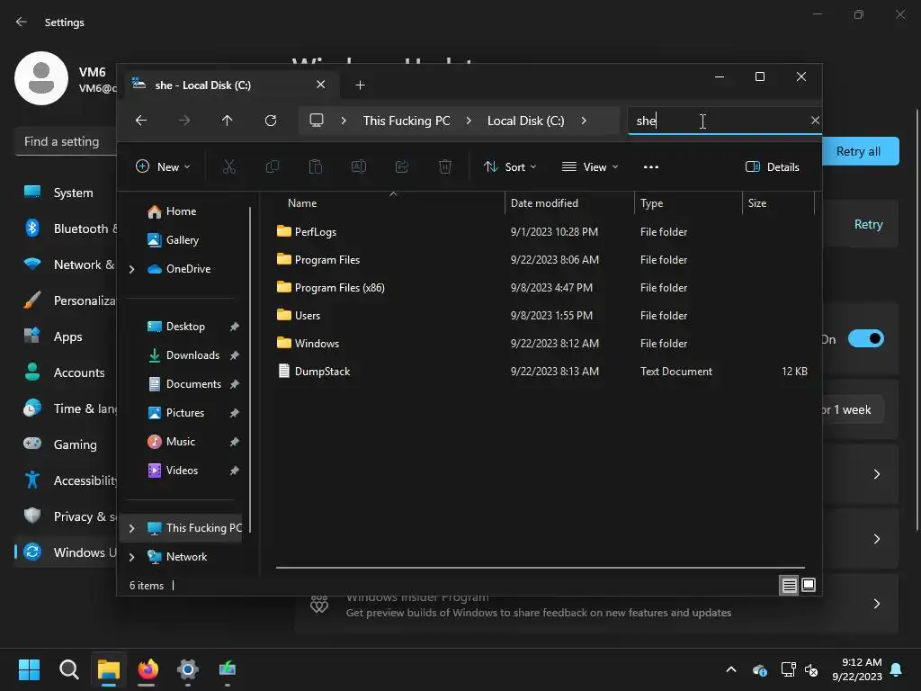Click the Rename icon in toolbar
Screen dimensions: 921x691
(359, 166)
